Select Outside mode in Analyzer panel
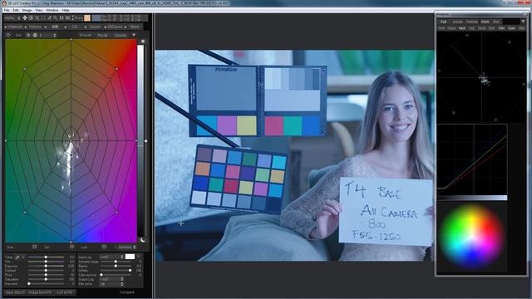Image resolution: width=532 pixels, height=299 pixels. point(471,22)
